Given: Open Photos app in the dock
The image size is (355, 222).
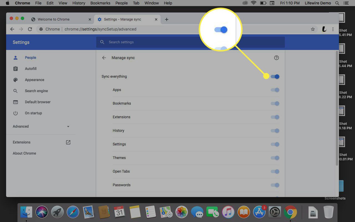Looking at the screenshot, I should pyautogui.click(x=182, y=213).
